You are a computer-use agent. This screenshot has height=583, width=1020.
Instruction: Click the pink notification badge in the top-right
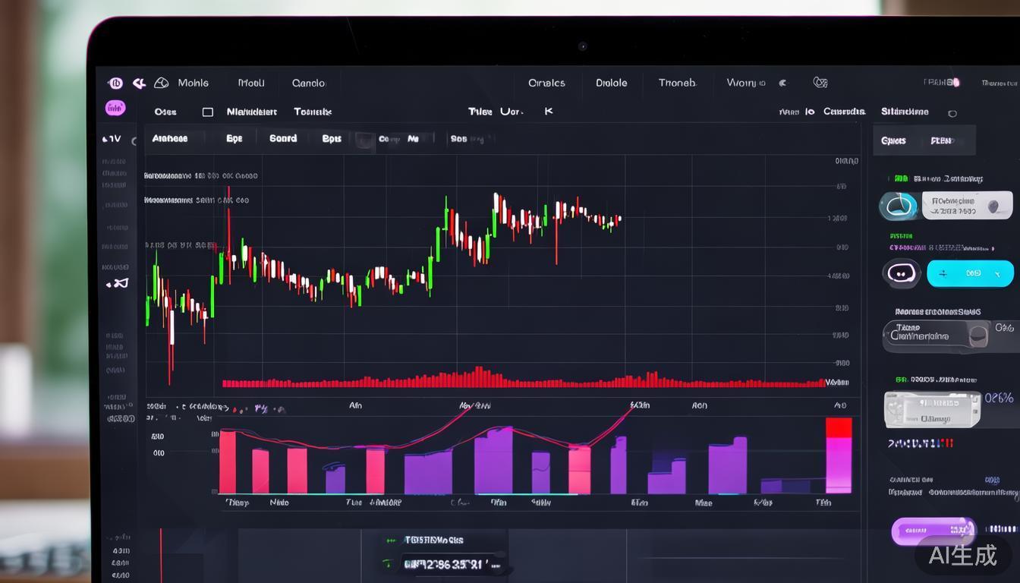(956, 82)
